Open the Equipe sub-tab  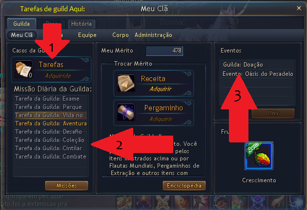pos(87,35)
